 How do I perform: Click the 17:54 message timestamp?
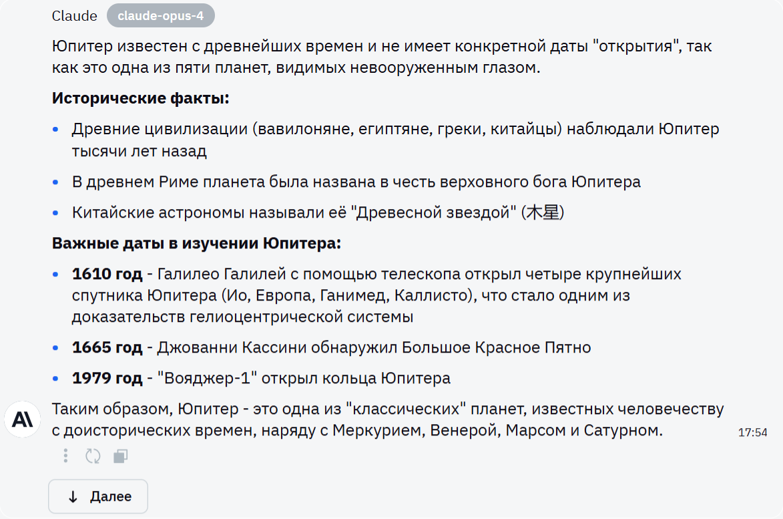coord(752,432)
